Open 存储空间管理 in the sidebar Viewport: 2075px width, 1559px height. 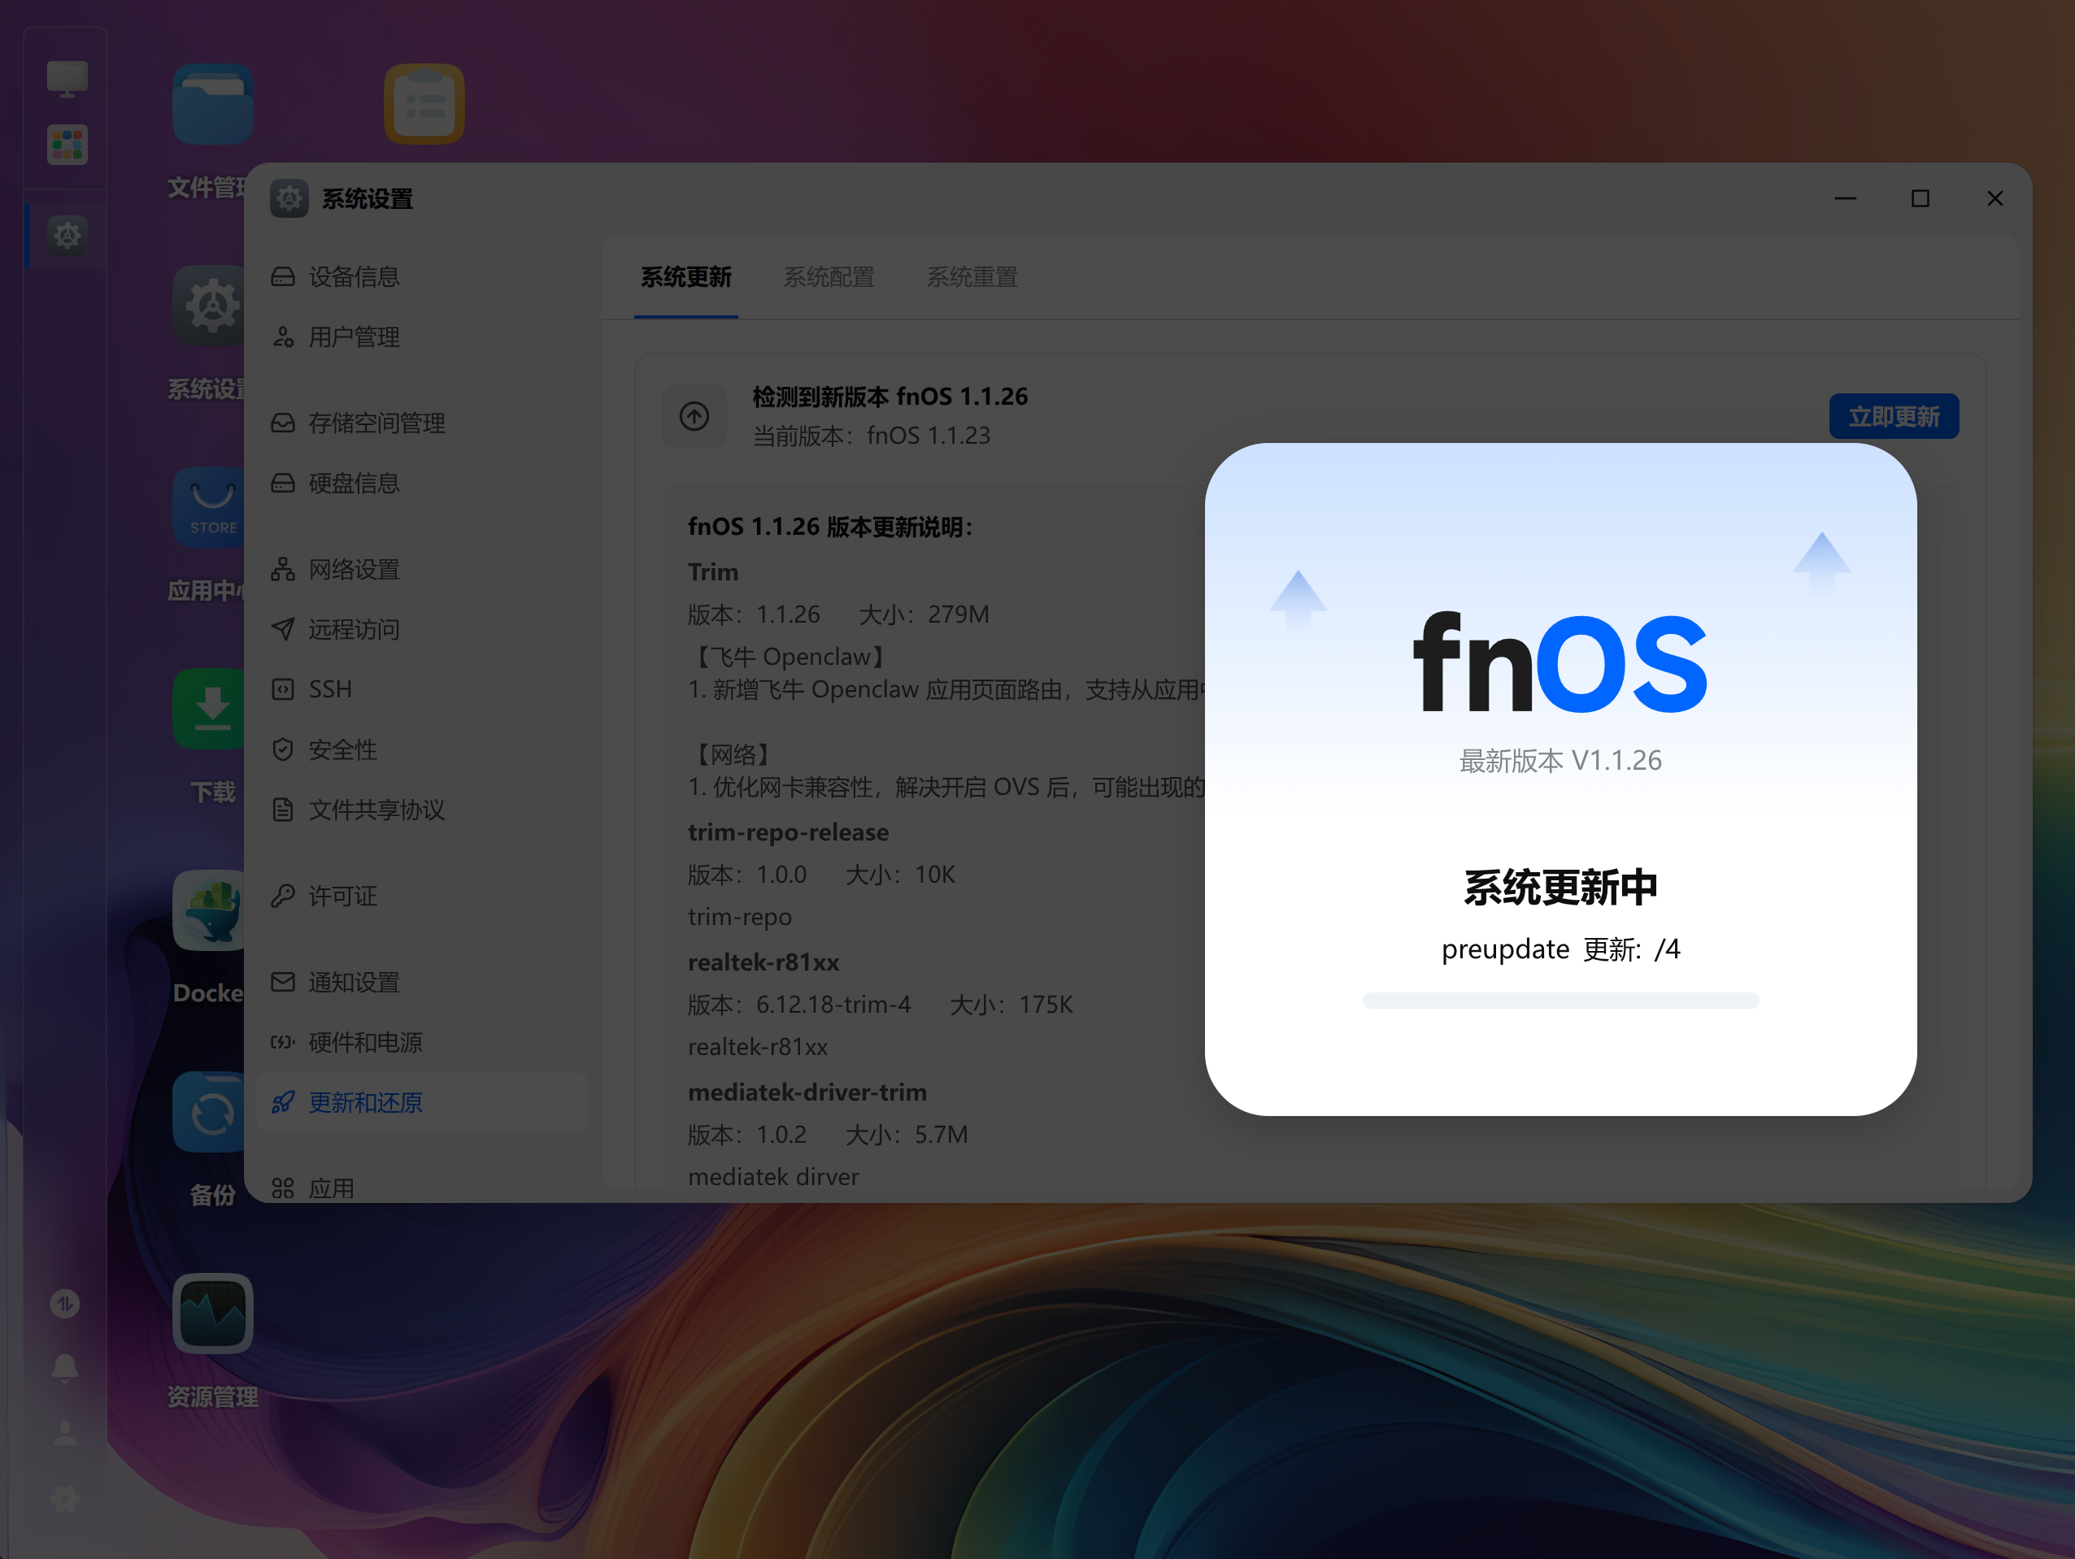pos(423,423)
